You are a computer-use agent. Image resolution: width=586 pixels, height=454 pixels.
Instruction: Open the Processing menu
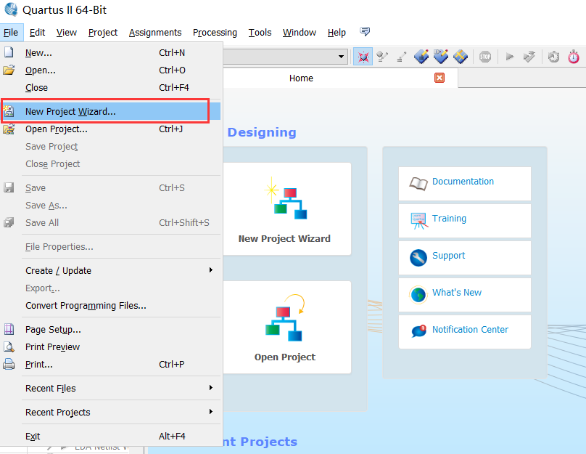pyautogui.click(x=215, y=33)
